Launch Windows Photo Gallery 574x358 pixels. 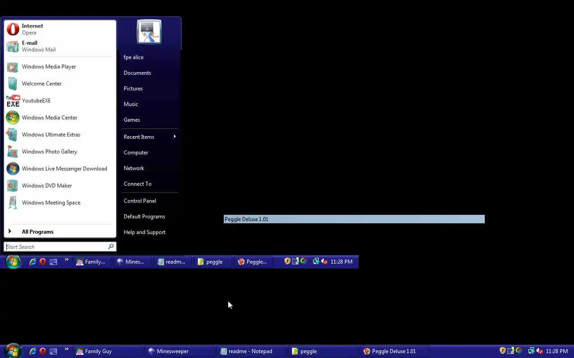click(x=60, y=152)
